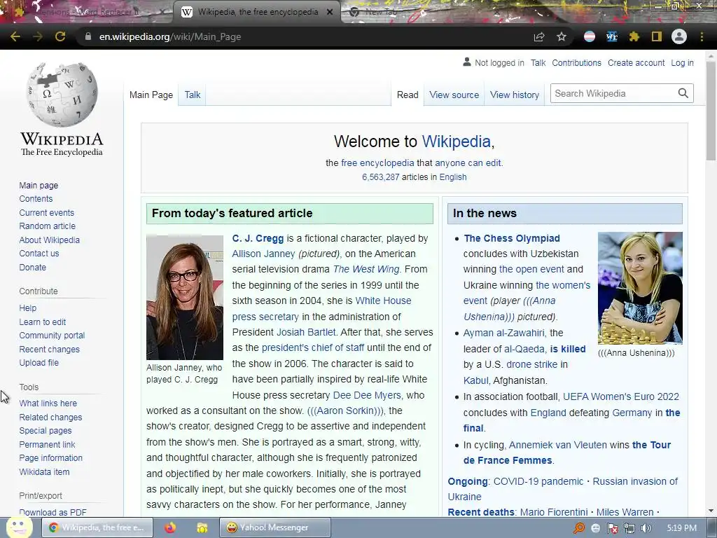717x538 pixels.
Task: Open the Dee Dee Myers link
Action: (367, 395)
